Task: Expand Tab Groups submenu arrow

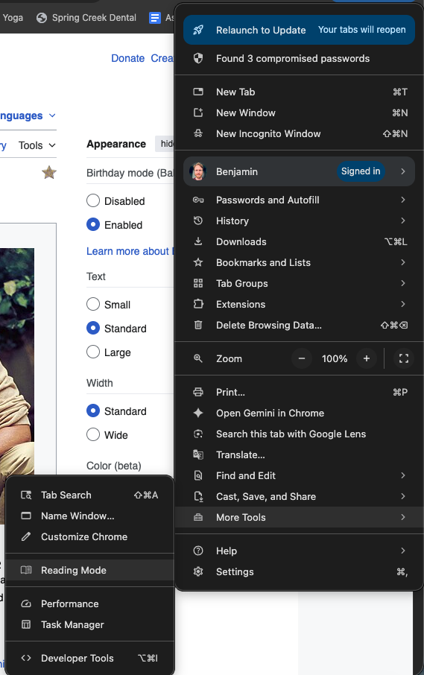Action: (x=403, y=283)
